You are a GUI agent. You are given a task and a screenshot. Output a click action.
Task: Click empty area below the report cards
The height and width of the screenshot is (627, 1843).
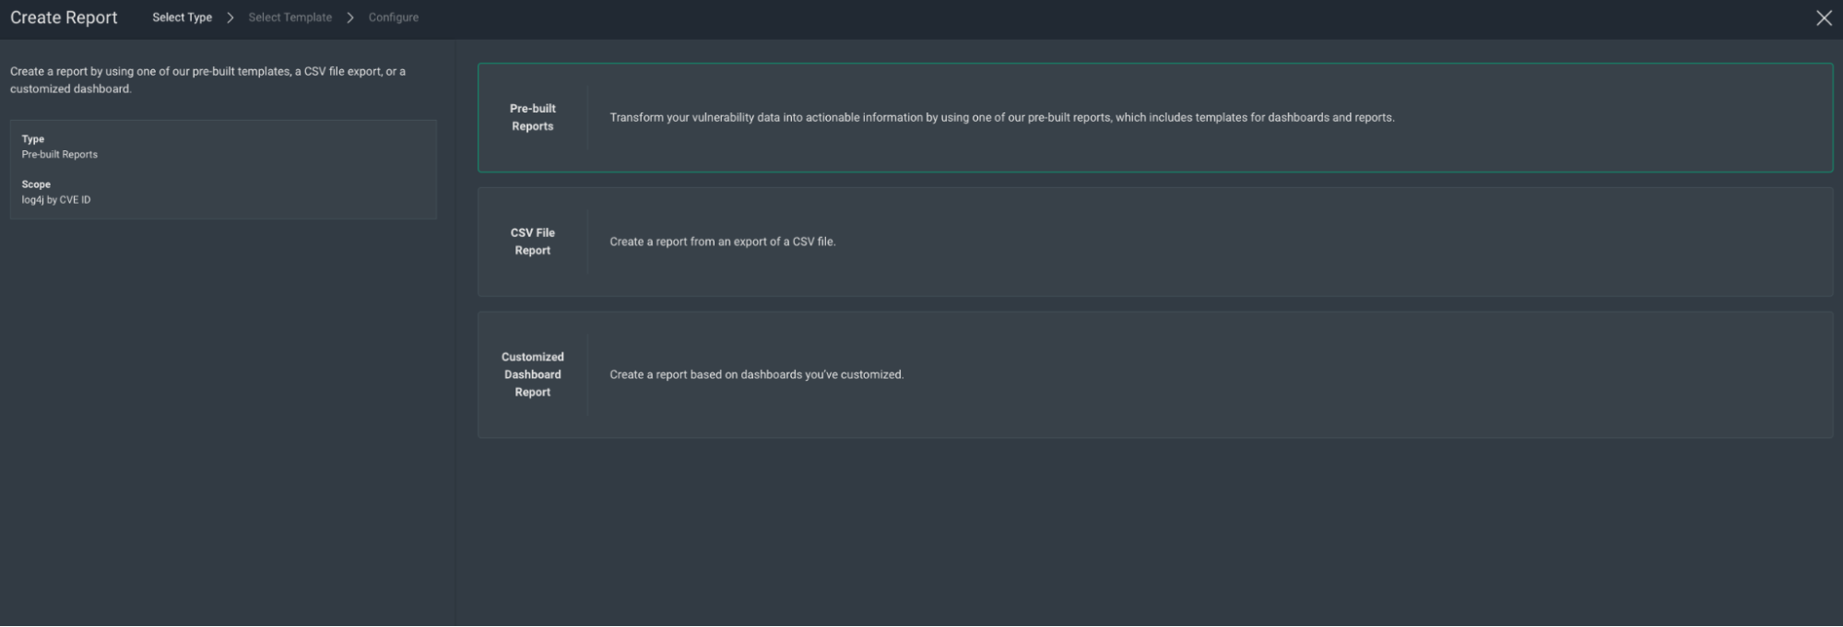[x=1152, y=535]
